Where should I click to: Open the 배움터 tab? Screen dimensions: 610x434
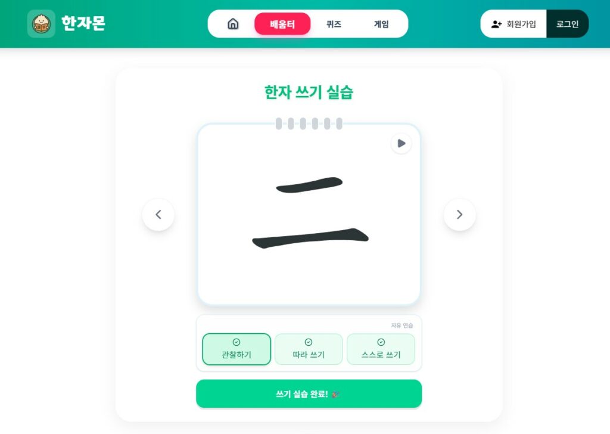[282, 24]
